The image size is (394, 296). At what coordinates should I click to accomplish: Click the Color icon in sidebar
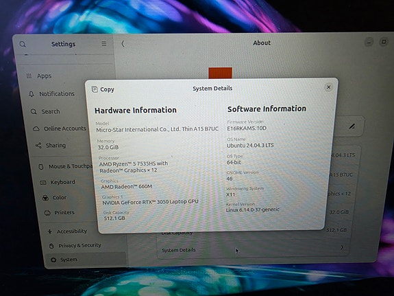tap(45, 198)
